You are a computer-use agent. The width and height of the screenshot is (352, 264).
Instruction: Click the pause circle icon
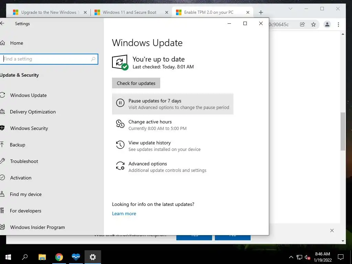tap(120, 103)
